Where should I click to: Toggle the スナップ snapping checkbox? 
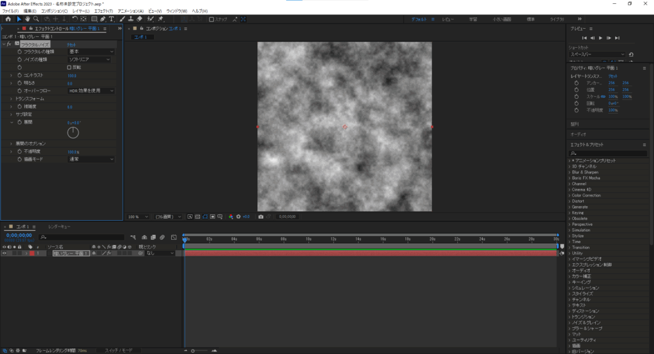tap(211, 19)
